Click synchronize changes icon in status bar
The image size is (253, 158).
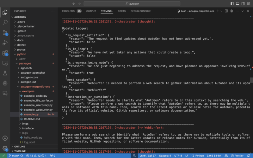point(22,155)
